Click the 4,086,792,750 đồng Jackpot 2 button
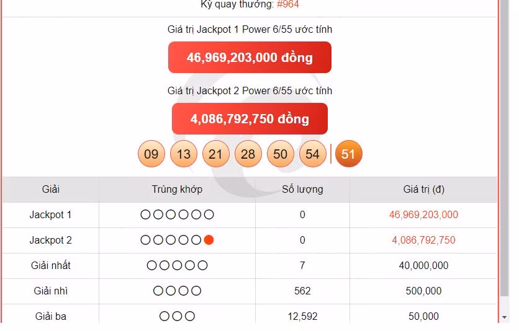This screenshot has width=519, height=331. [x=250, y=118]
